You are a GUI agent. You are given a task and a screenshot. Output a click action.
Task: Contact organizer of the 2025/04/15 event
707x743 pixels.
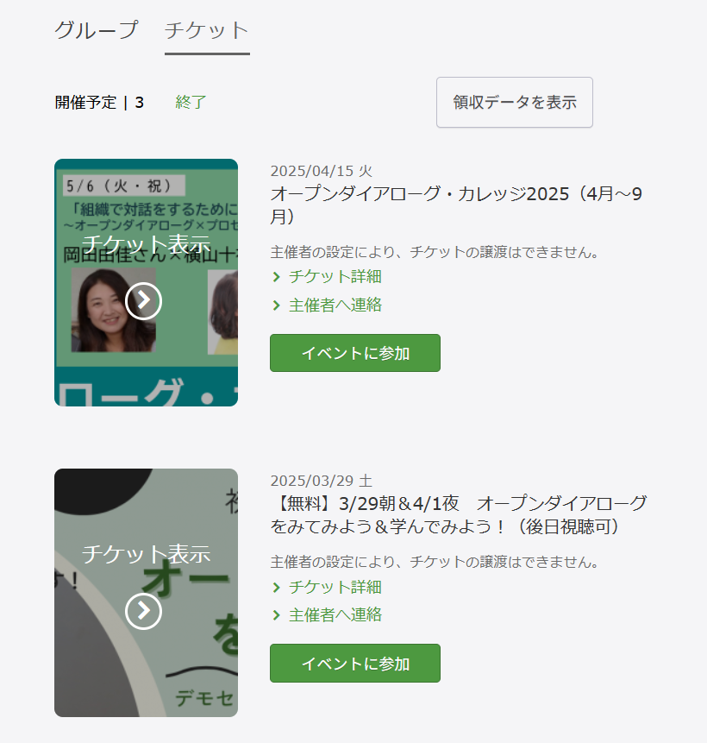(335, 305)
